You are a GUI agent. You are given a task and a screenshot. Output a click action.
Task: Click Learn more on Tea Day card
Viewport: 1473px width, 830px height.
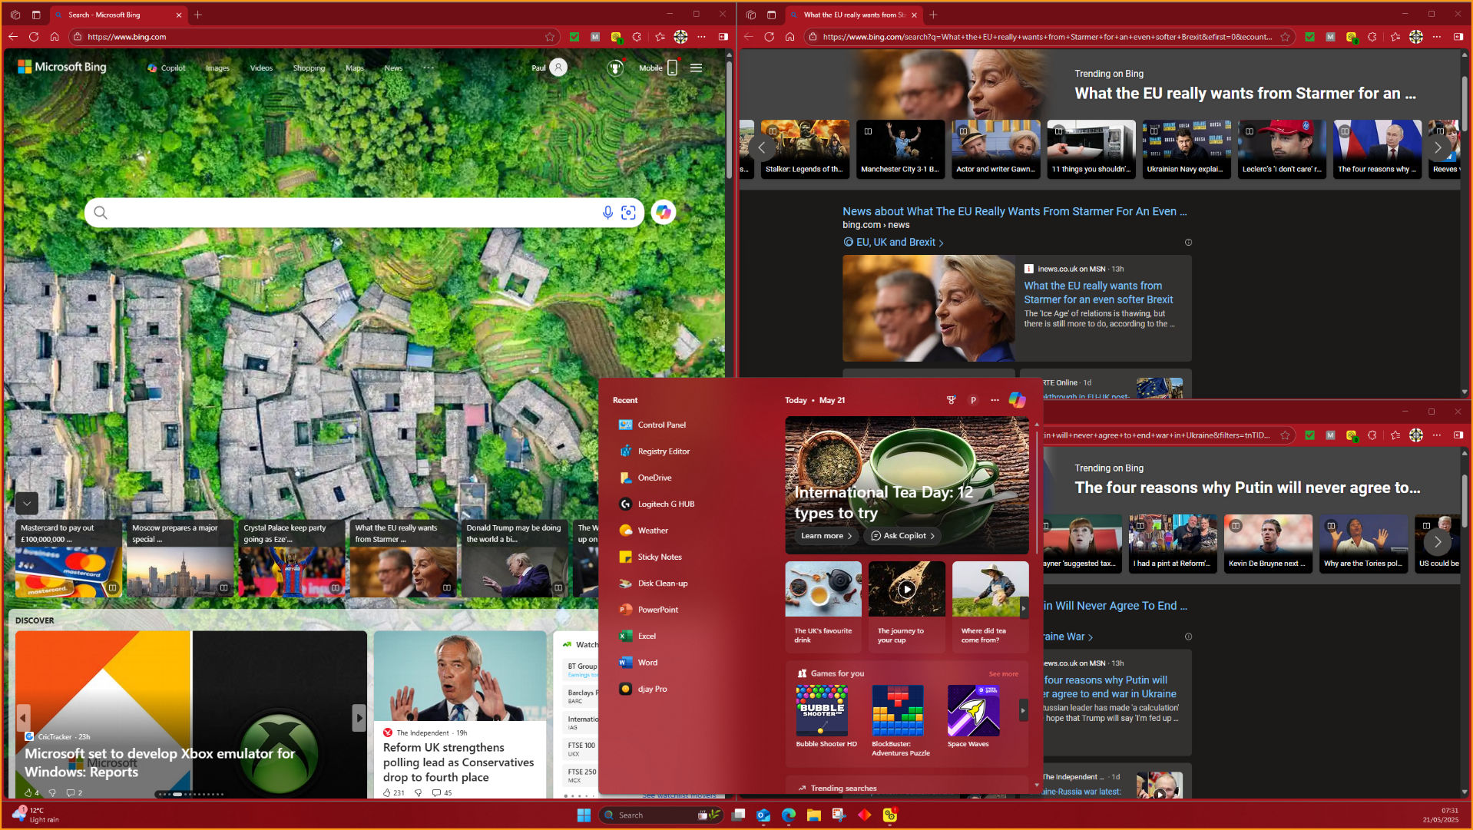[826, 536]
